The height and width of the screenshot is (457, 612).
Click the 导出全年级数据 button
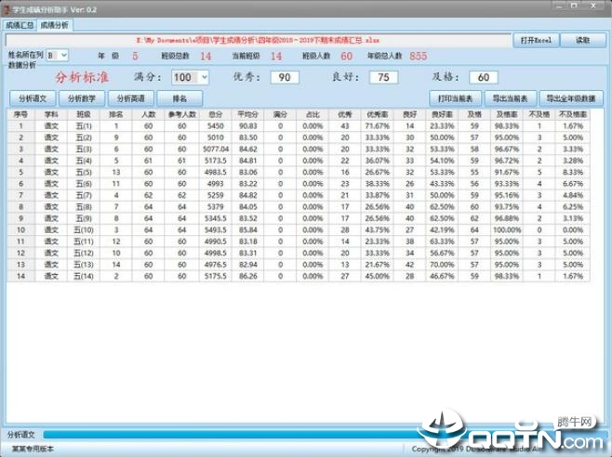pyautogui.click(x=571, y=98)
